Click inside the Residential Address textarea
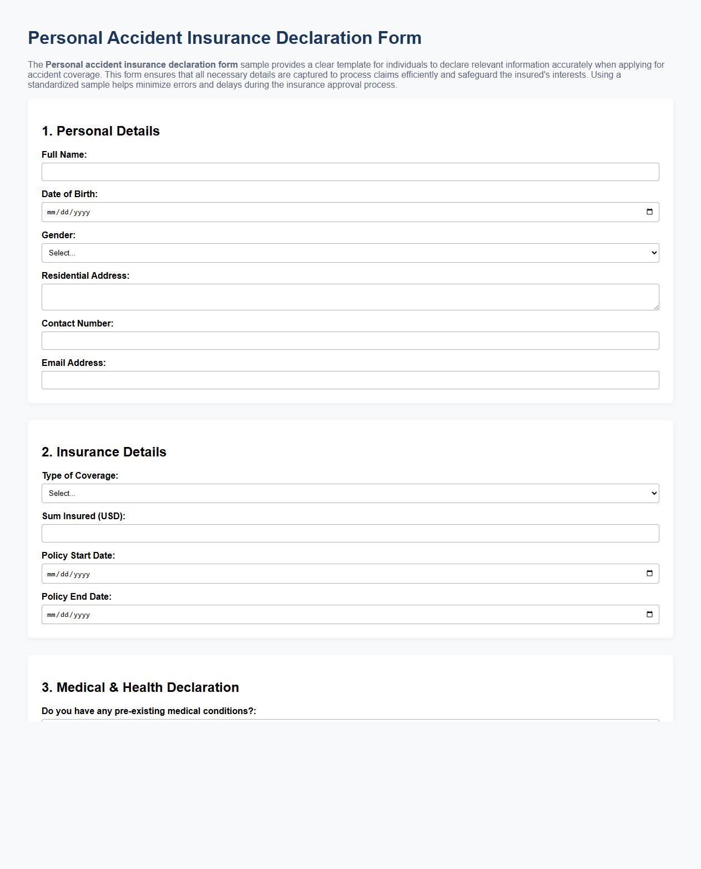The width and height of the screenshot is (701, 869). point(350,296)
